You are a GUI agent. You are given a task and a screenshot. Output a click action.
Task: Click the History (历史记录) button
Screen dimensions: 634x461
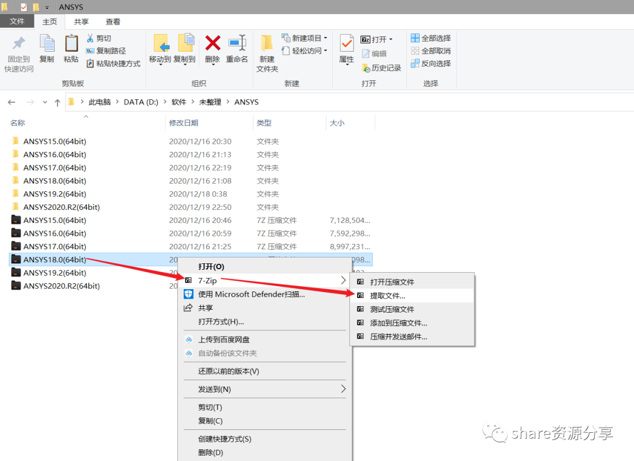tap(382, 68)
